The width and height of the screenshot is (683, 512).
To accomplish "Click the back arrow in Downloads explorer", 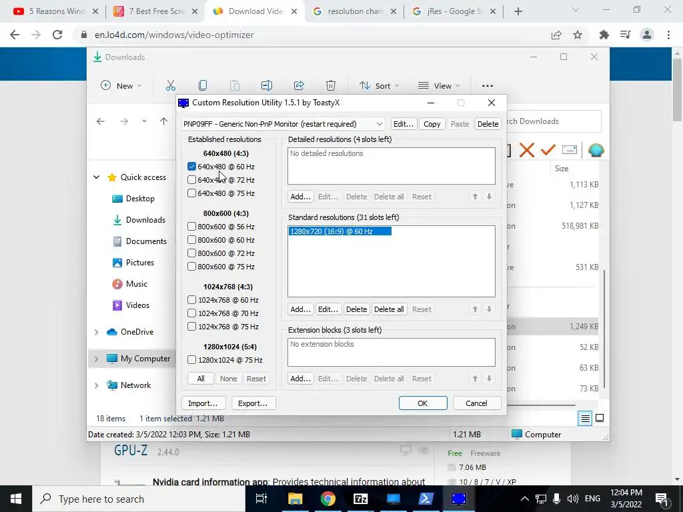I will pyautogui.click(x=101, y=121).
